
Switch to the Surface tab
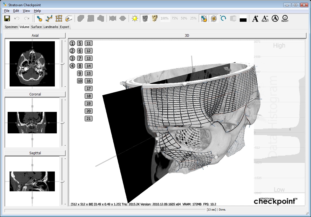click(36, 27)
